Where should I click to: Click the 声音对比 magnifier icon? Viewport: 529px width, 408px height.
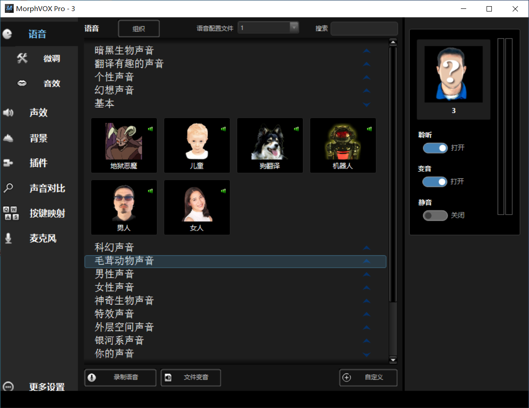click(8, 188)
